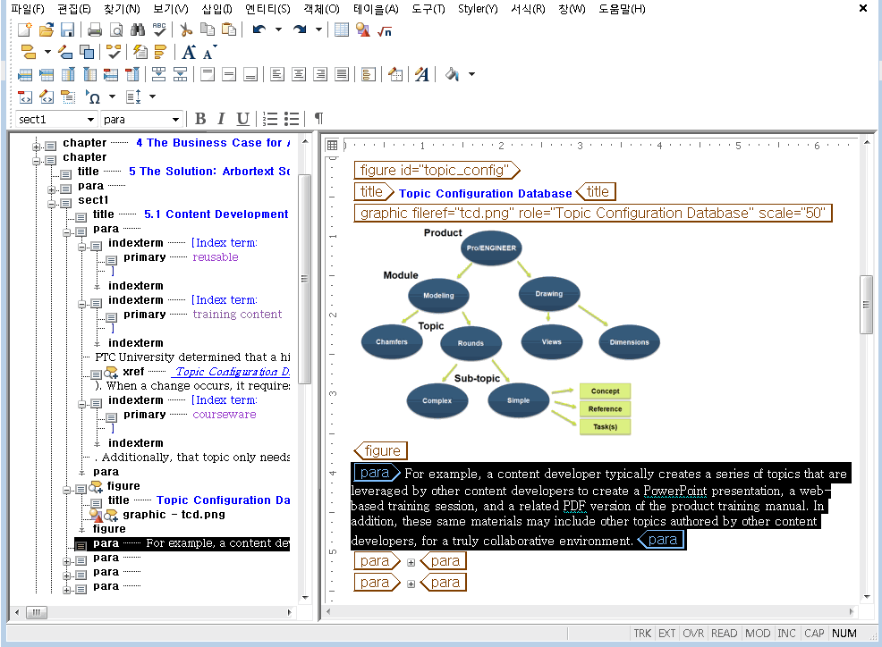The height and width of the screenshot is (647, 882).
Task: Open the 파일(F) menu
Action: pos(28,8)
